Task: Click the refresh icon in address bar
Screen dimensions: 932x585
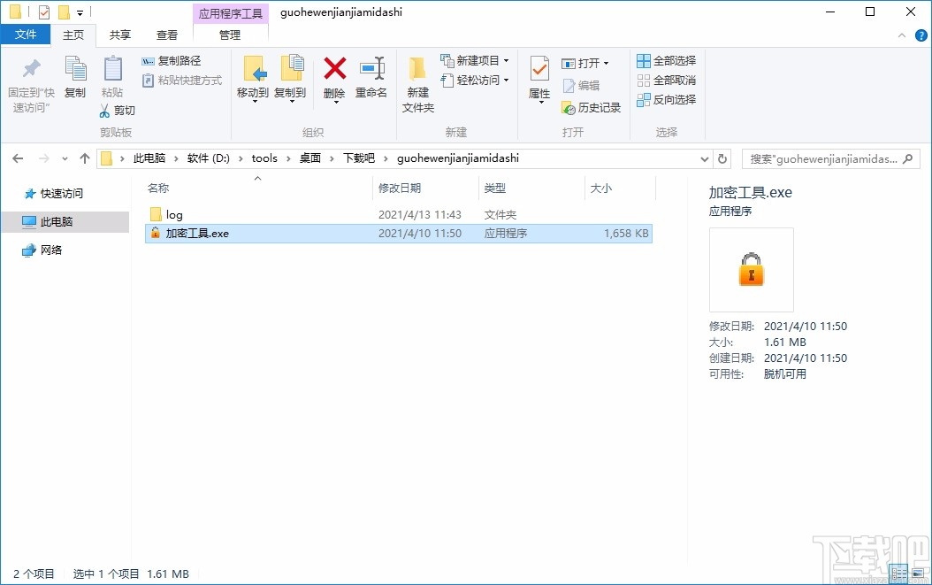Action: coord(722,158)
